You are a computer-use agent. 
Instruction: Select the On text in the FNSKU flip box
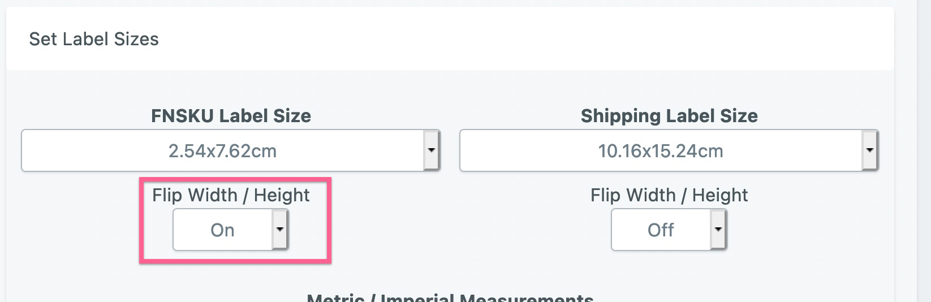222,230
